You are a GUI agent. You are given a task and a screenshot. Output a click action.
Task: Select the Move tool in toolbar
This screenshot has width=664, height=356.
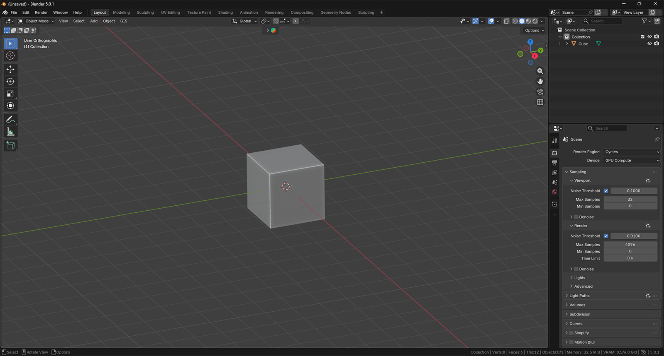(10, 69)
